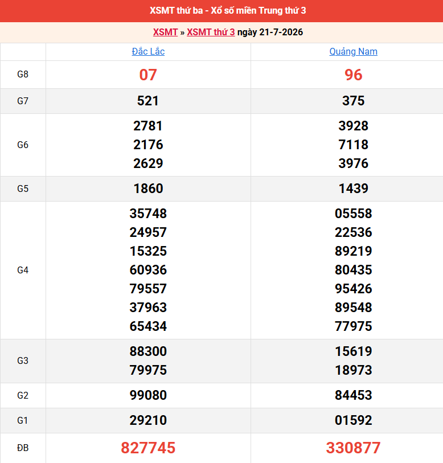Click G4 number 15325

148,251
